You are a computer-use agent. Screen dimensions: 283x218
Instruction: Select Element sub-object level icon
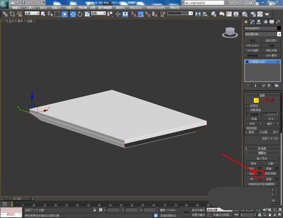pos(272,100)
